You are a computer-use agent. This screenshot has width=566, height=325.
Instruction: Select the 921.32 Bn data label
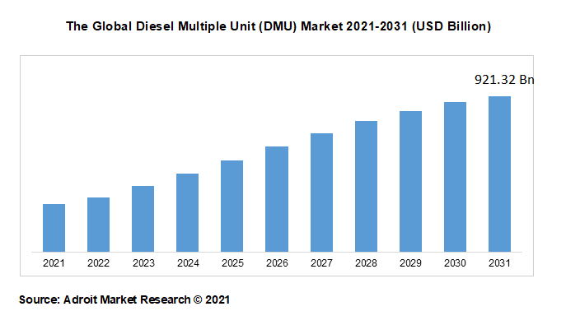[x=504, y=80]
